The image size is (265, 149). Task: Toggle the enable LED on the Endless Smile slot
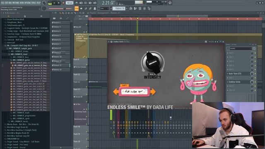255,82
